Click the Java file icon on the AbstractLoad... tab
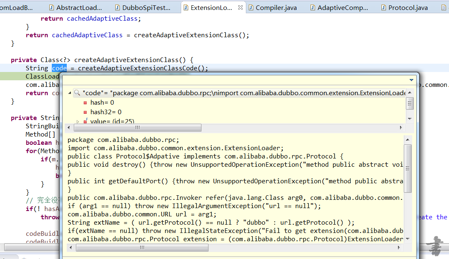This screenshot has width=449, height=259. tap(51, 8)
